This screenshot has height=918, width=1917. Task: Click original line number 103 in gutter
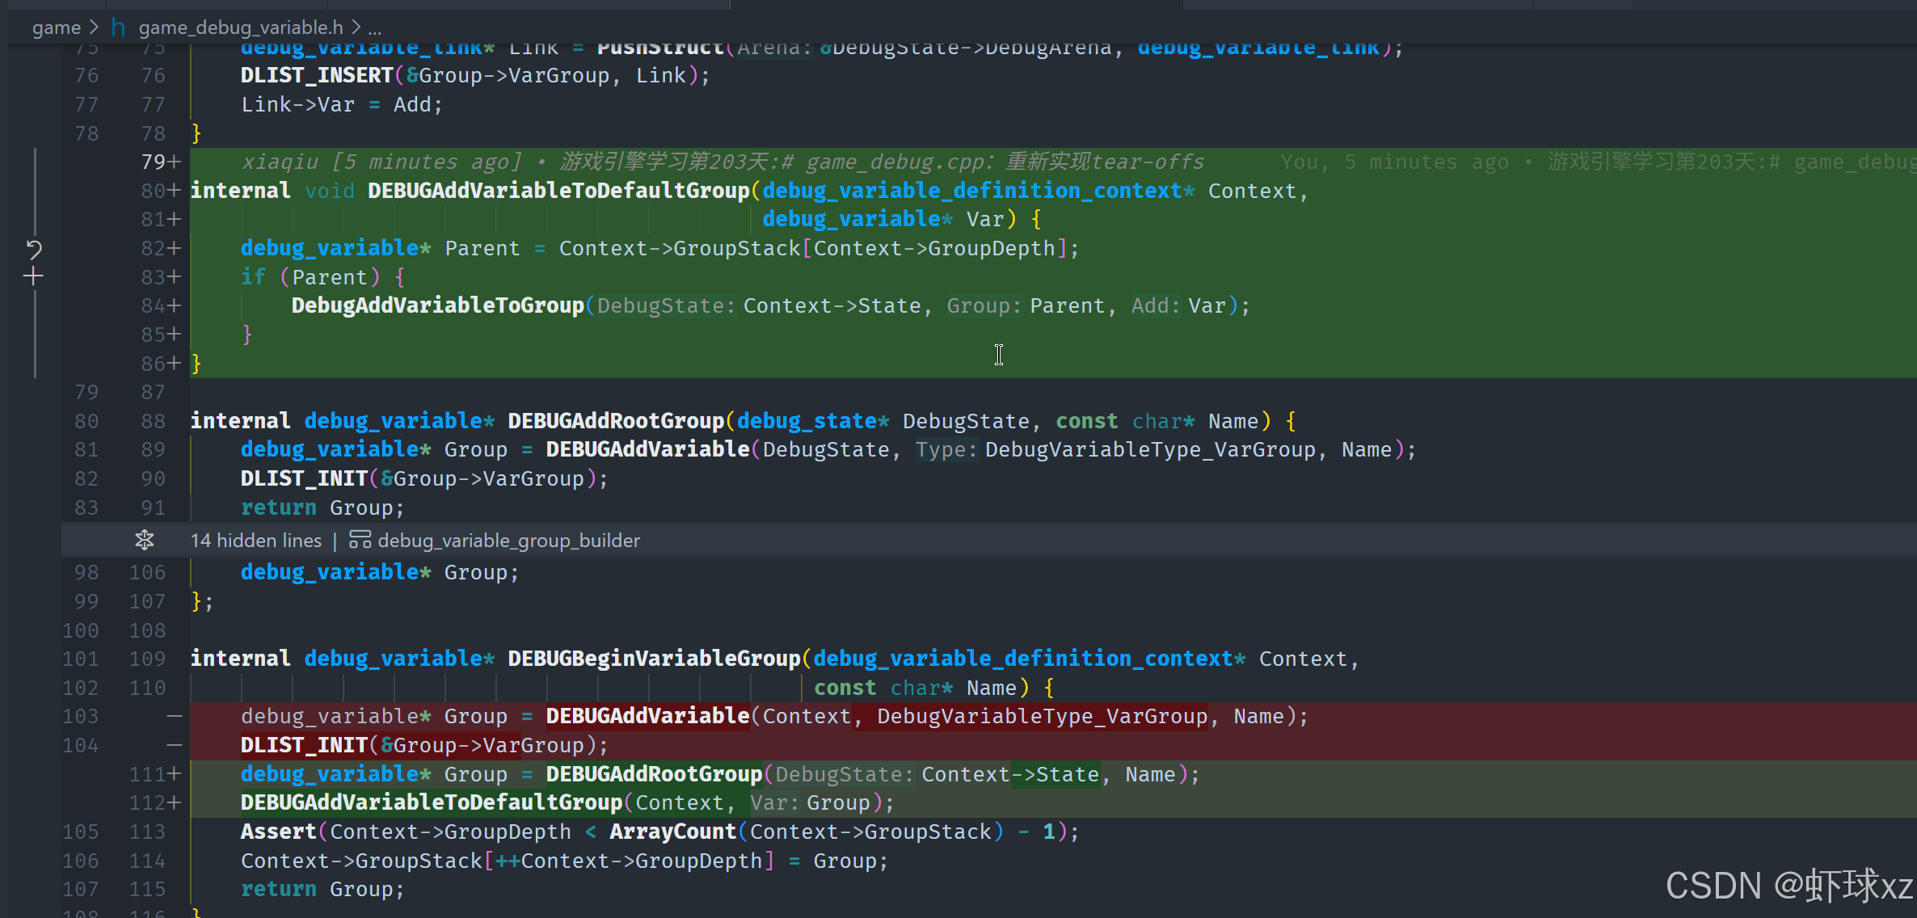click(x=81, y=716)
